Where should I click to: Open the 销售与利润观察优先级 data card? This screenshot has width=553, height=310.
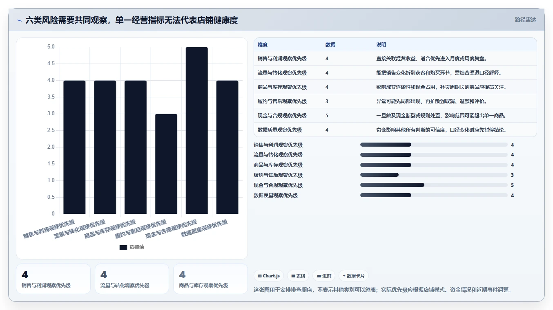point(53,279)
